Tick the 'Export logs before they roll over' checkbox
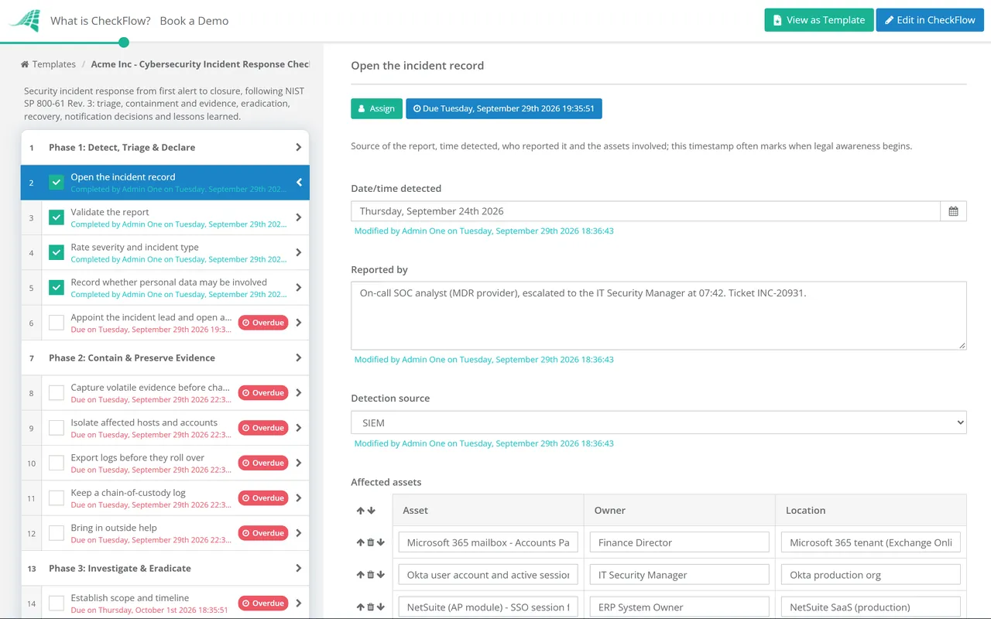 coord(57,463)
